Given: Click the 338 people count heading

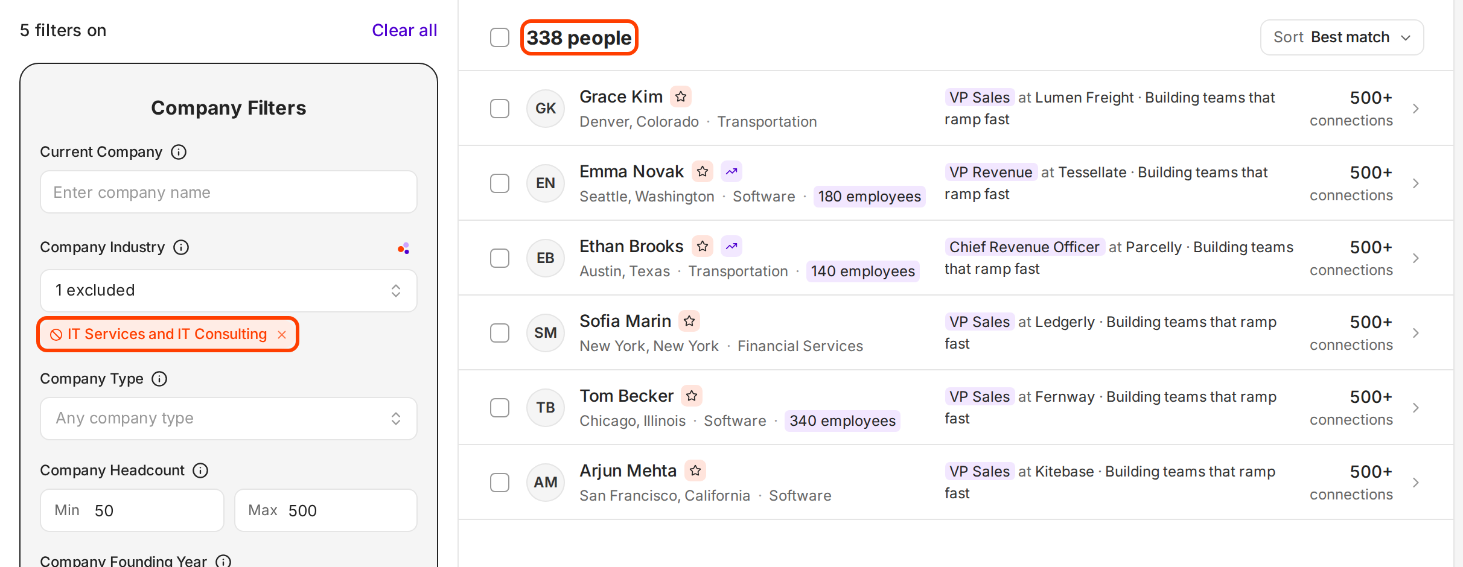Looking at the screenshot, I should [x=579, y=37].
